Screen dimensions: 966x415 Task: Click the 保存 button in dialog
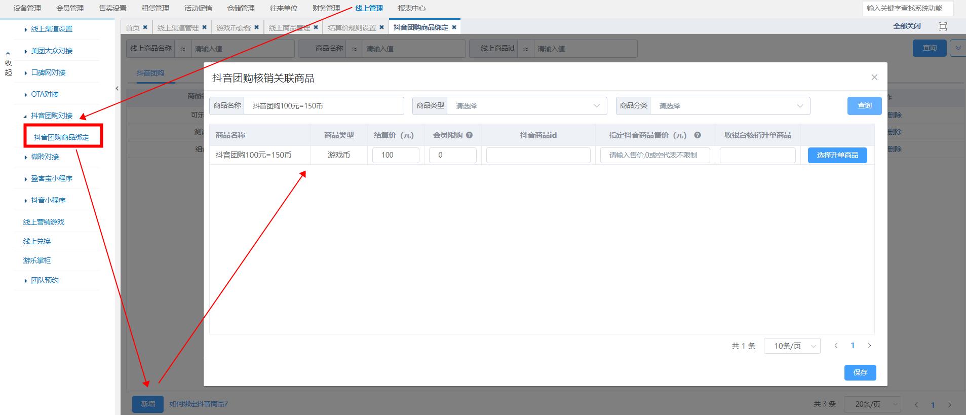coord(860,372)
